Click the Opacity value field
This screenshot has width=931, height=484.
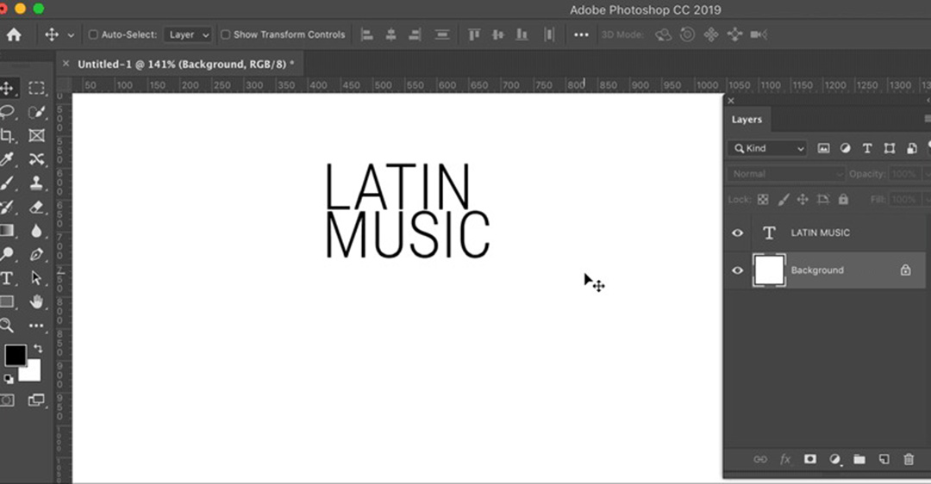pyautogui.click(x=903, y=174)
